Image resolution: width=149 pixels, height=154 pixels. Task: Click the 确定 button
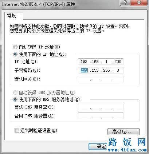tap(98, 147)
